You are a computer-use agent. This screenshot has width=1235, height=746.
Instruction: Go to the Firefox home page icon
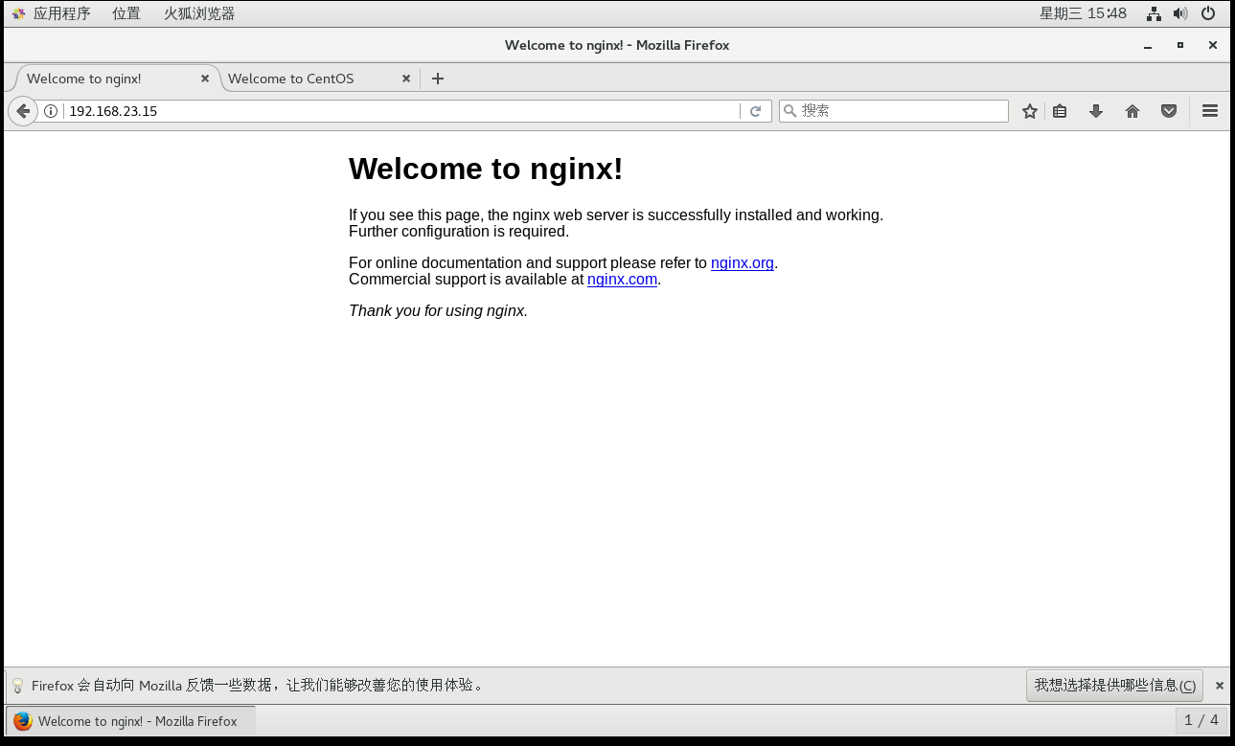(1132, 111)
